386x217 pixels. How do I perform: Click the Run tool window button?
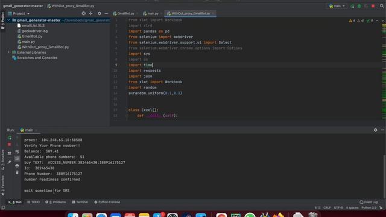pyautogui.click(x=15, y=202)
